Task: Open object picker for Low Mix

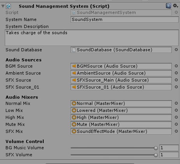Action: tap(176, 110)
